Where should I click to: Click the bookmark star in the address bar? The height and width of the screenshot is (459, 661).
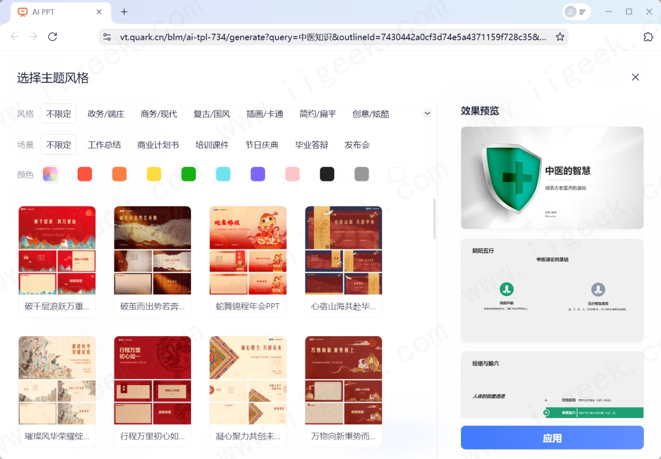click(x=560, y=37)
